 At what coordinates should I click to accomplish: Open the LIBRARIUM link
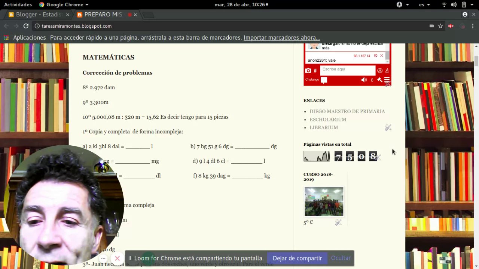[324, 128]
